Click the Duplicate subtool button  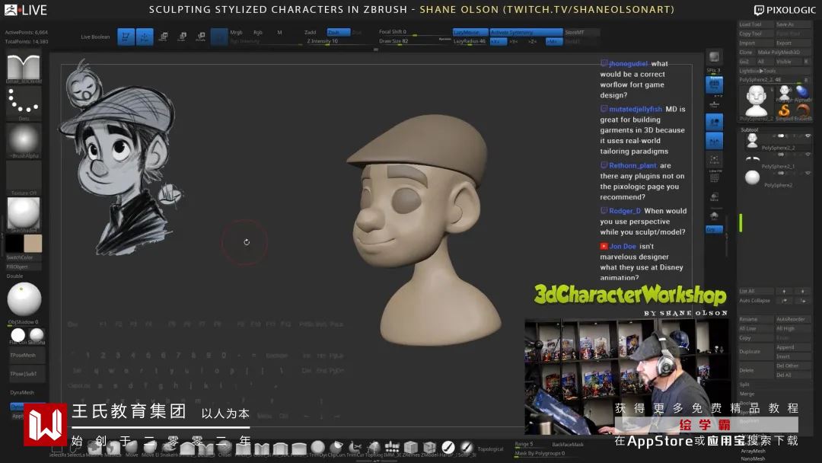click(756, 351)
